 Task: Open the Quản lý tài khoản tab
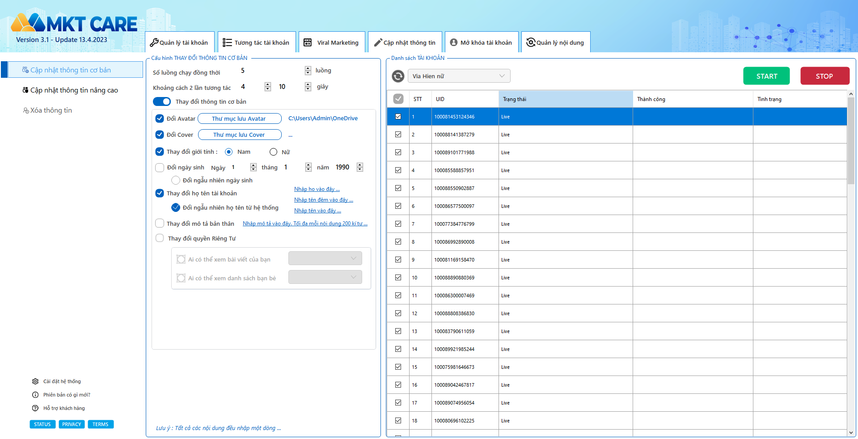coord(180,42)
